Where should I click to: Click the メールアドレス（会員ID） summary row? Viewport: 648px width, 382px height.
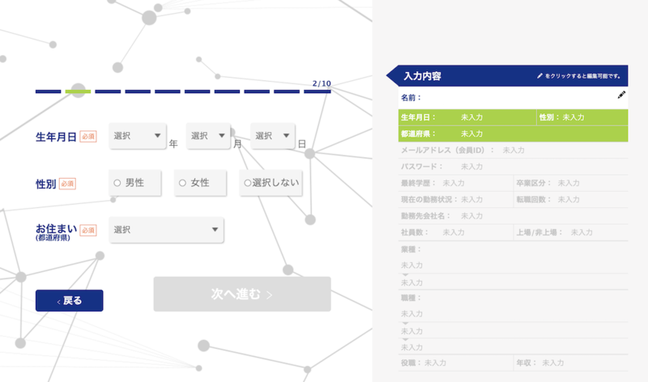pos(513,151)
